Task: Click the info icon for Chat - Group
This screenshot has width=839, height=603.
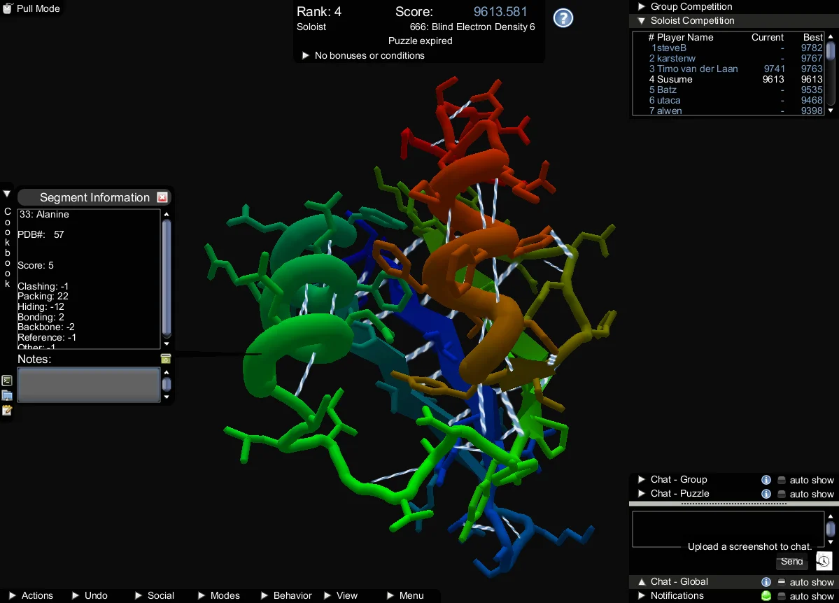Action: [766, 480]
